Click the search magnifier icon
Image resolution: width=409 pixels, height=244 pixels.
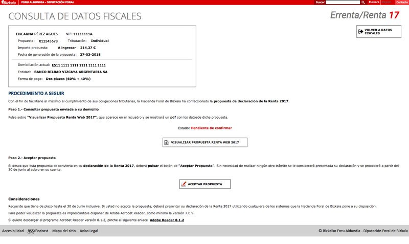click(363, 3)
